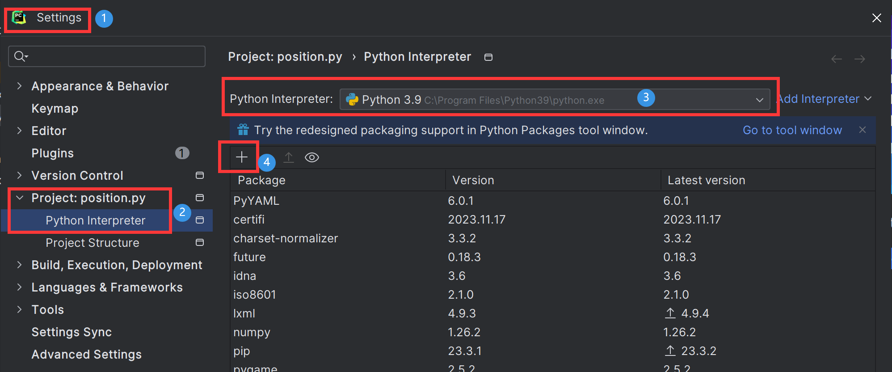The height and width of the screenshot is (372, 892).
Task: Click the Editor label in the settings tree
Action: [x=49, y=131]
